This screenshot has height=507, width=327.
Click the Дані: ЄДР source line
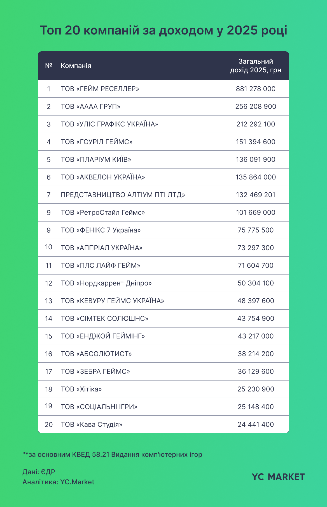tap(39, 472)
